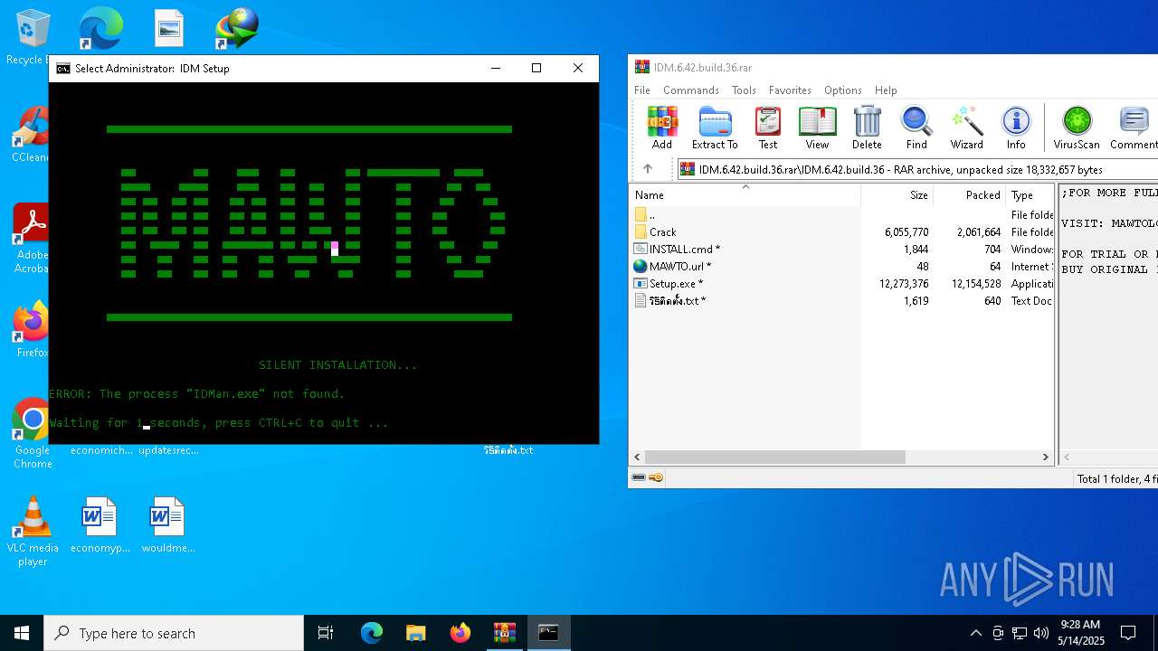This screenshot has width=1158, height=651.
Task: Show hidden system tray icons
Action: click(975, 633)
